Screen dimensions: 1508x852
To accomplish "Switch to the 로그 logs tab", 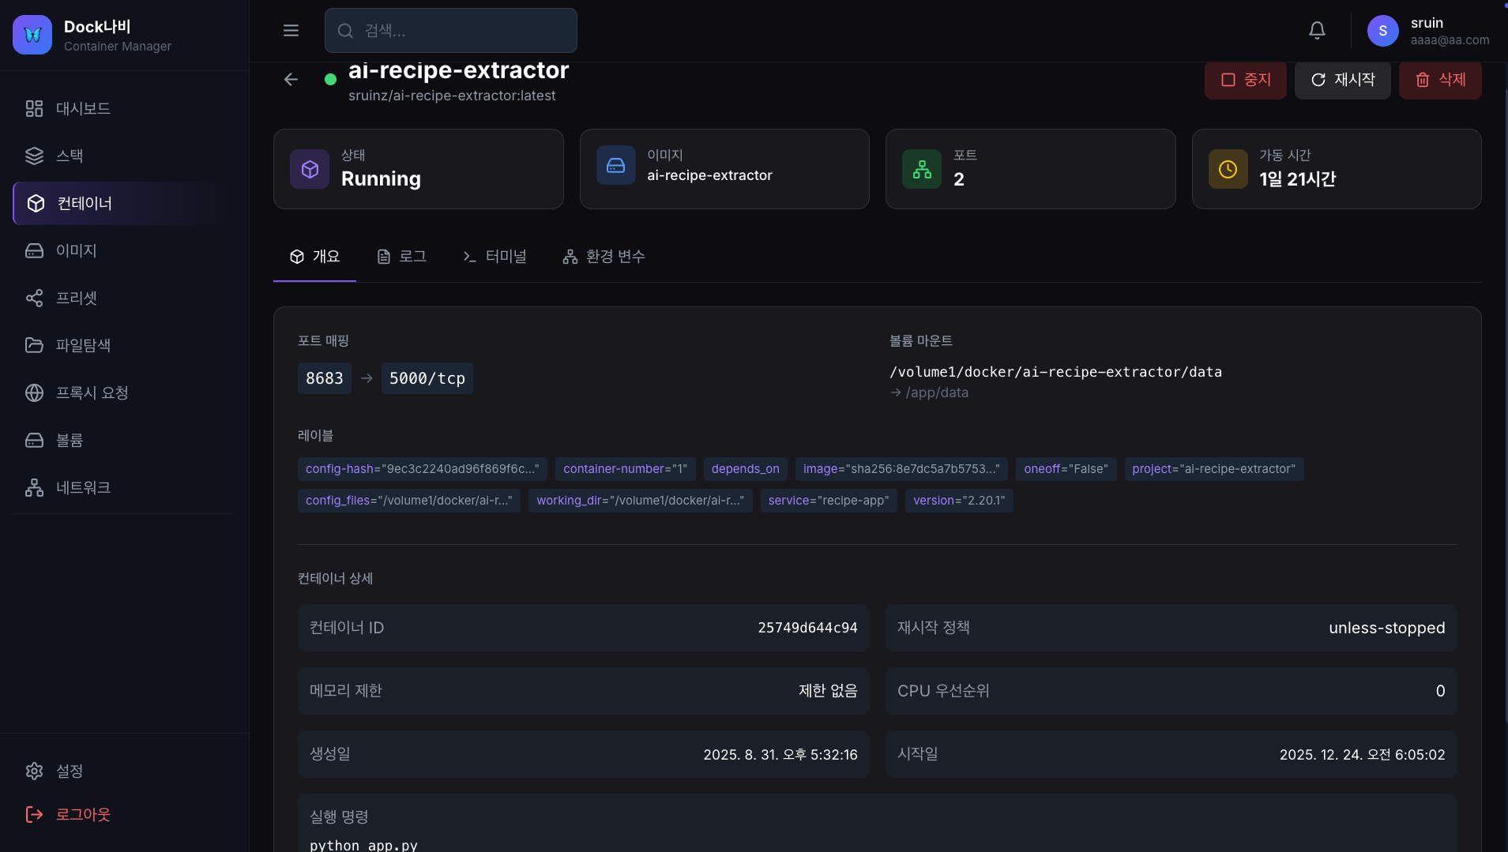I will (402, 257).
